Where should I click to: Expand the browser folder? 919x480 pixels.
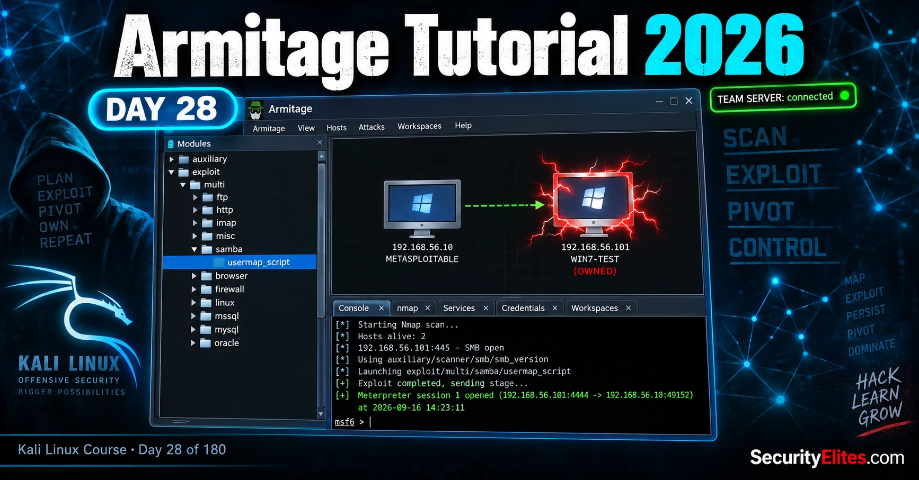pyautogui.click(x=194, y=276)
